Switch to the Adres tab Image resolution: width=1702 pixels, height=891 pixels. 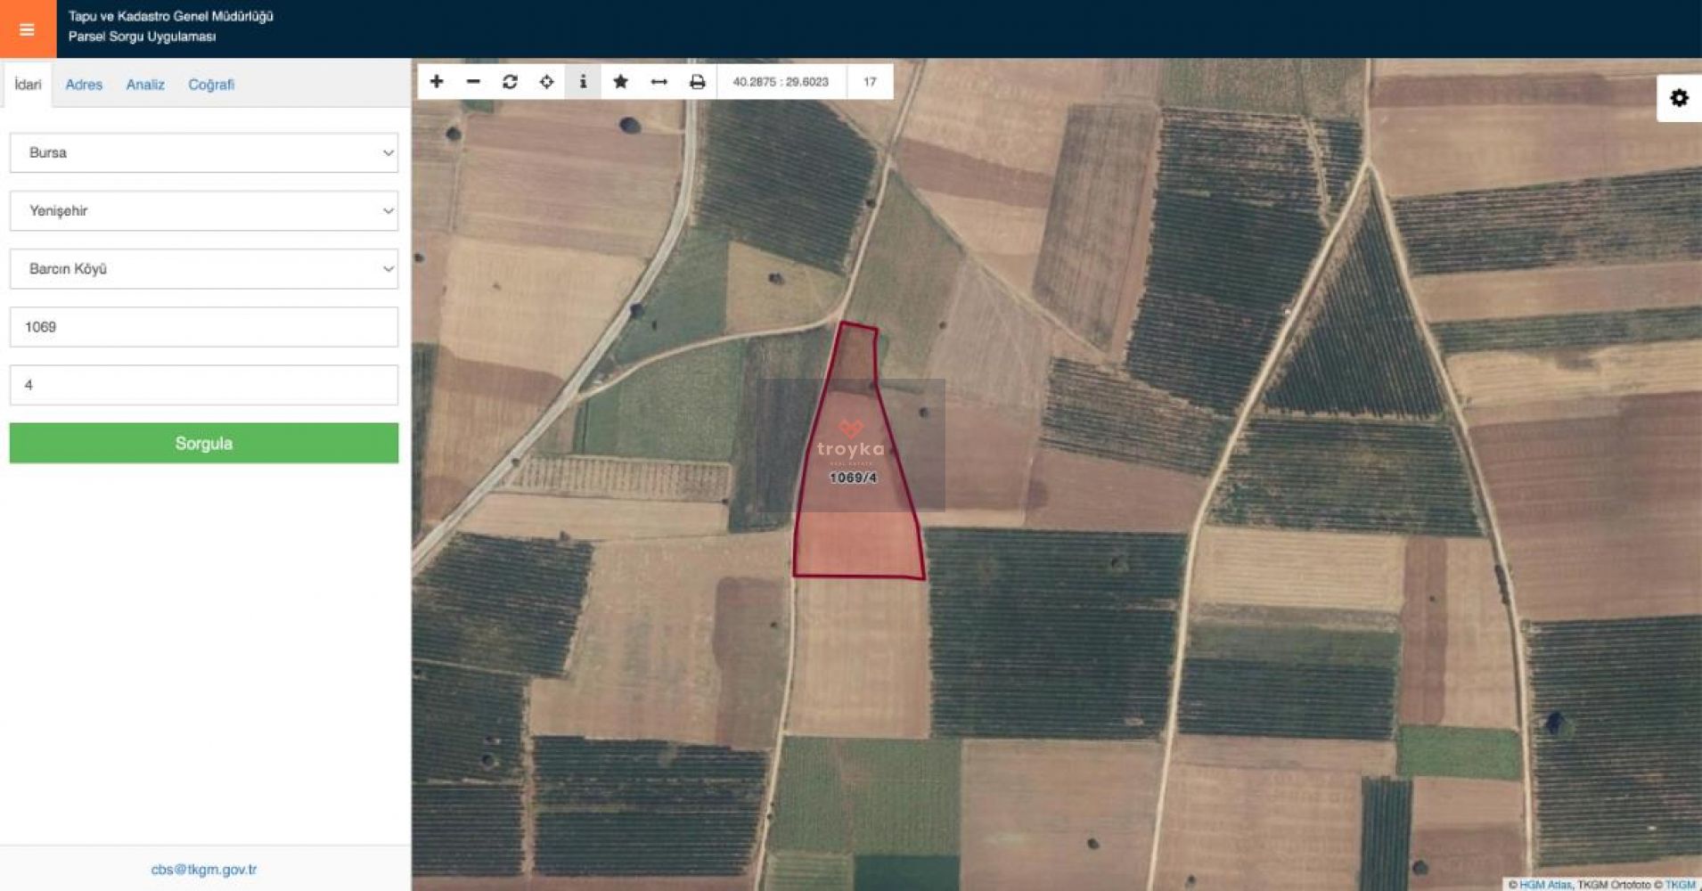84,85
